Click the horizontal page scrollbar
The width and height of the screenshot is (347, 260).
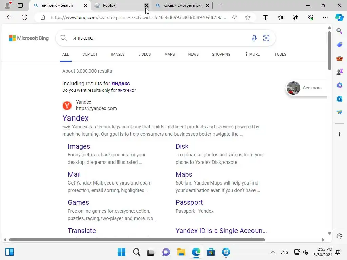pyautogui.click(x=137, y=240)
